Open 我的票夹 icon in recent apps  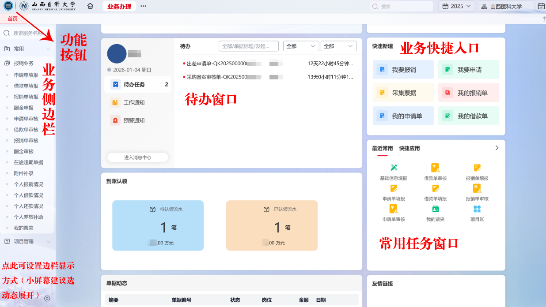click(x=435, y=209)
